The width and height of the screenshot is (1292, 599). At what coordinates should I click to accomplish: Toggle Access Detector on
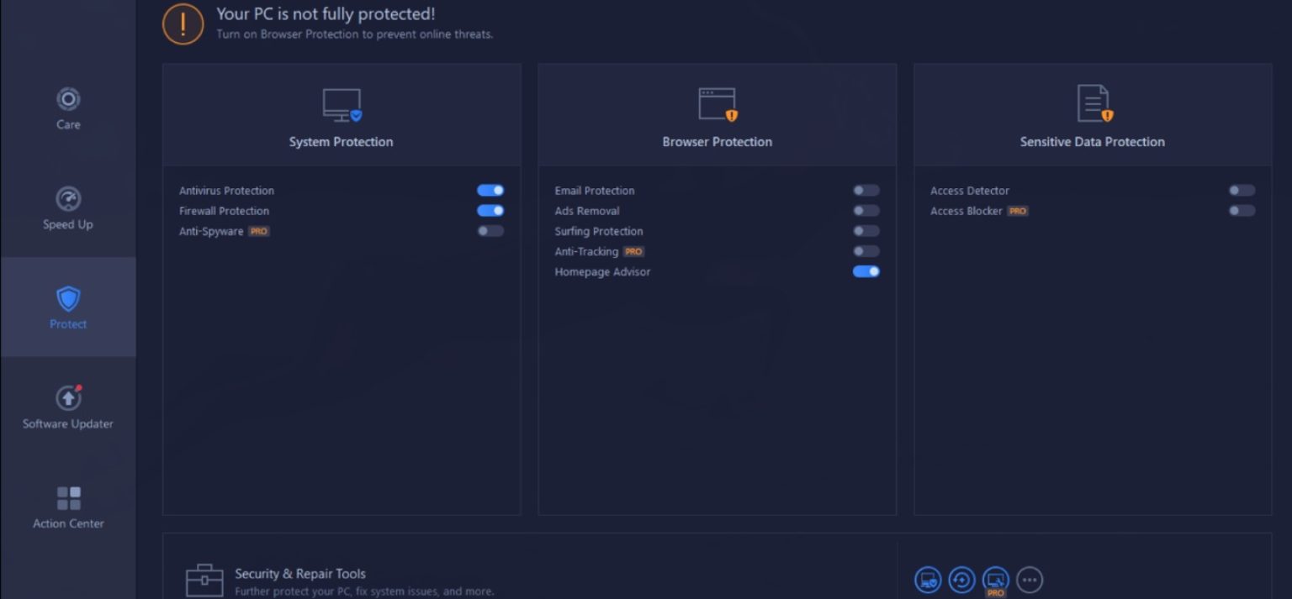click(x=1241, y=190)
